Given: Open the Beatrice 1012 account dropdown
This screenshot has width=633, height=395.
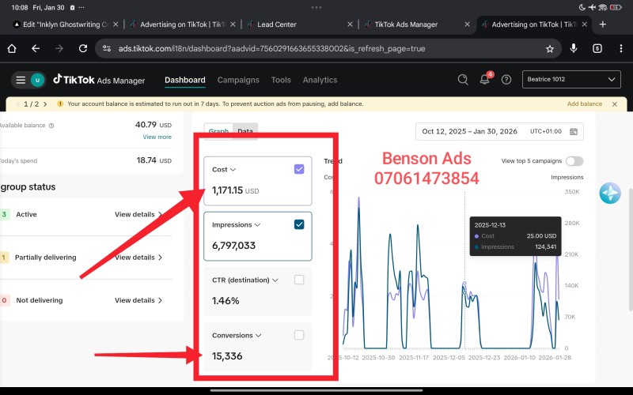Looking at the screenshot, I should 571,80.
